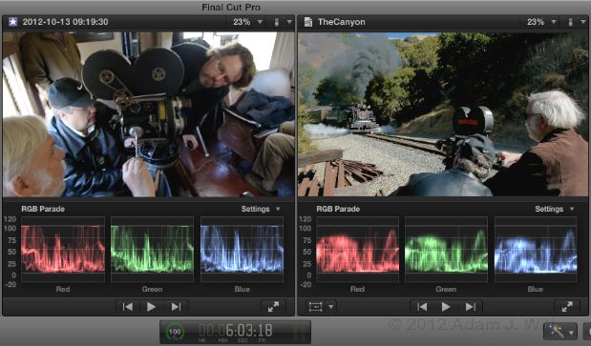
Task: Click the Blue waveform in the left RGB Parade
Action: (x=242, y=249)
